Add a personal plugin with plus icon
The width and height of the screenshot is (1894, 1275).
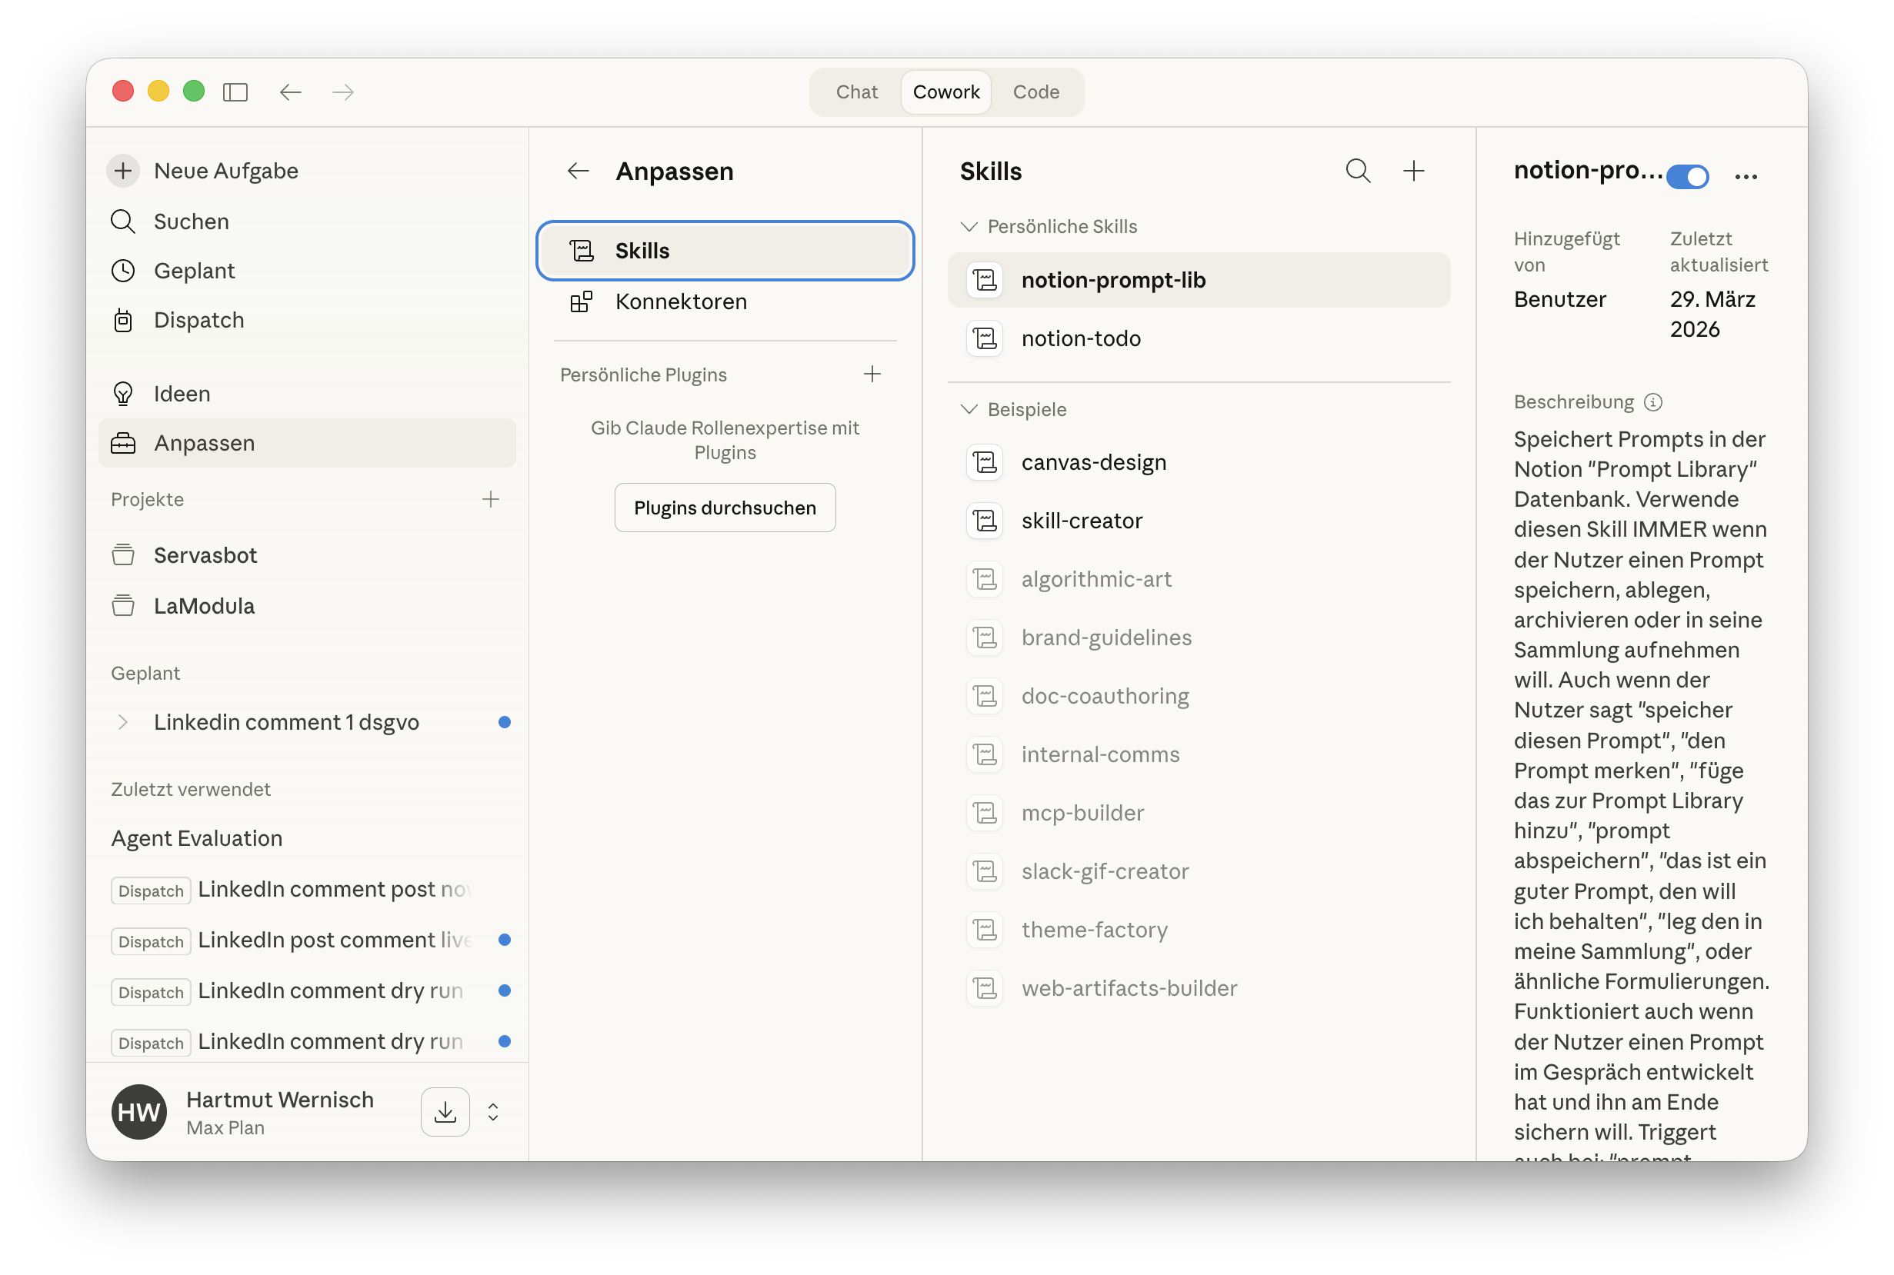872,374
